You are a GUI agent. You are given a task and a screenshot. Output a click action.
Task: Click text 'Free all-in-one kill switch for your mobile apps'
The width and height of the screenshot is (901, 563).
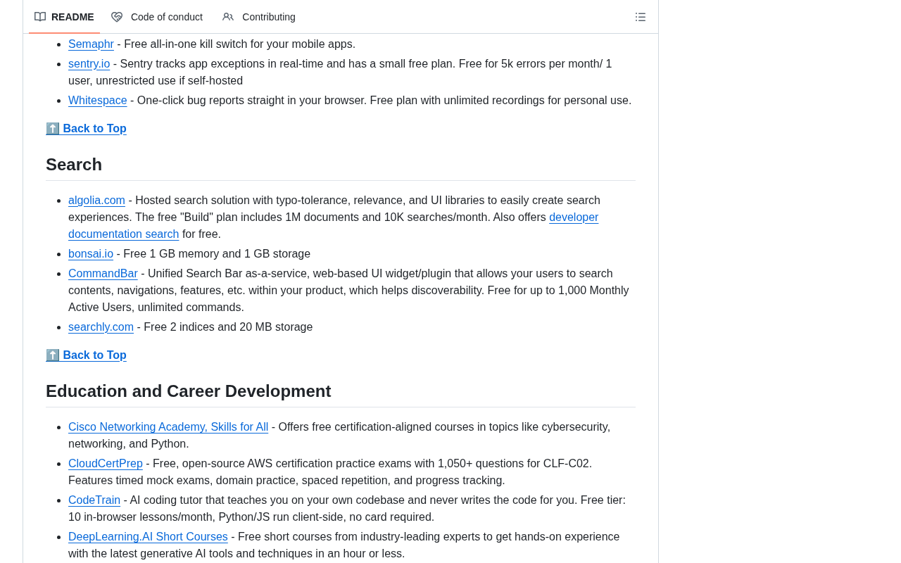238,44
